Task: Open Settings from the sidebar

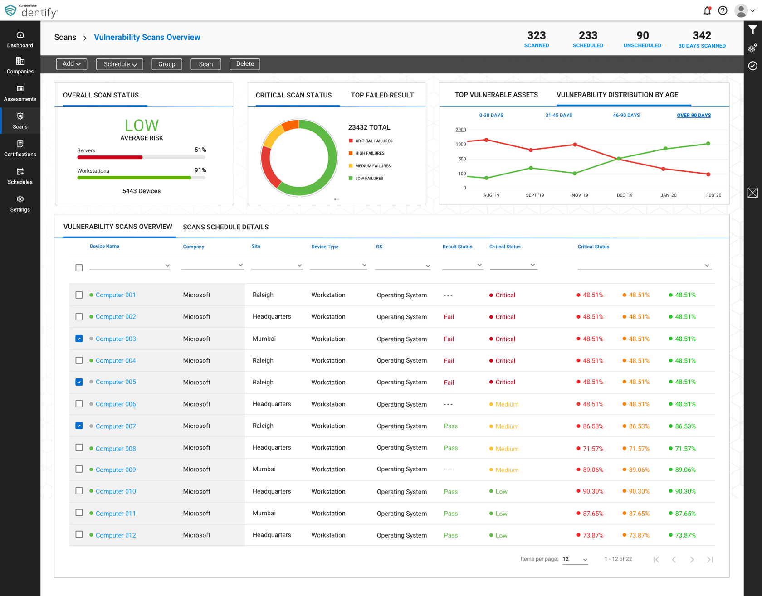Action: point(20,204)
